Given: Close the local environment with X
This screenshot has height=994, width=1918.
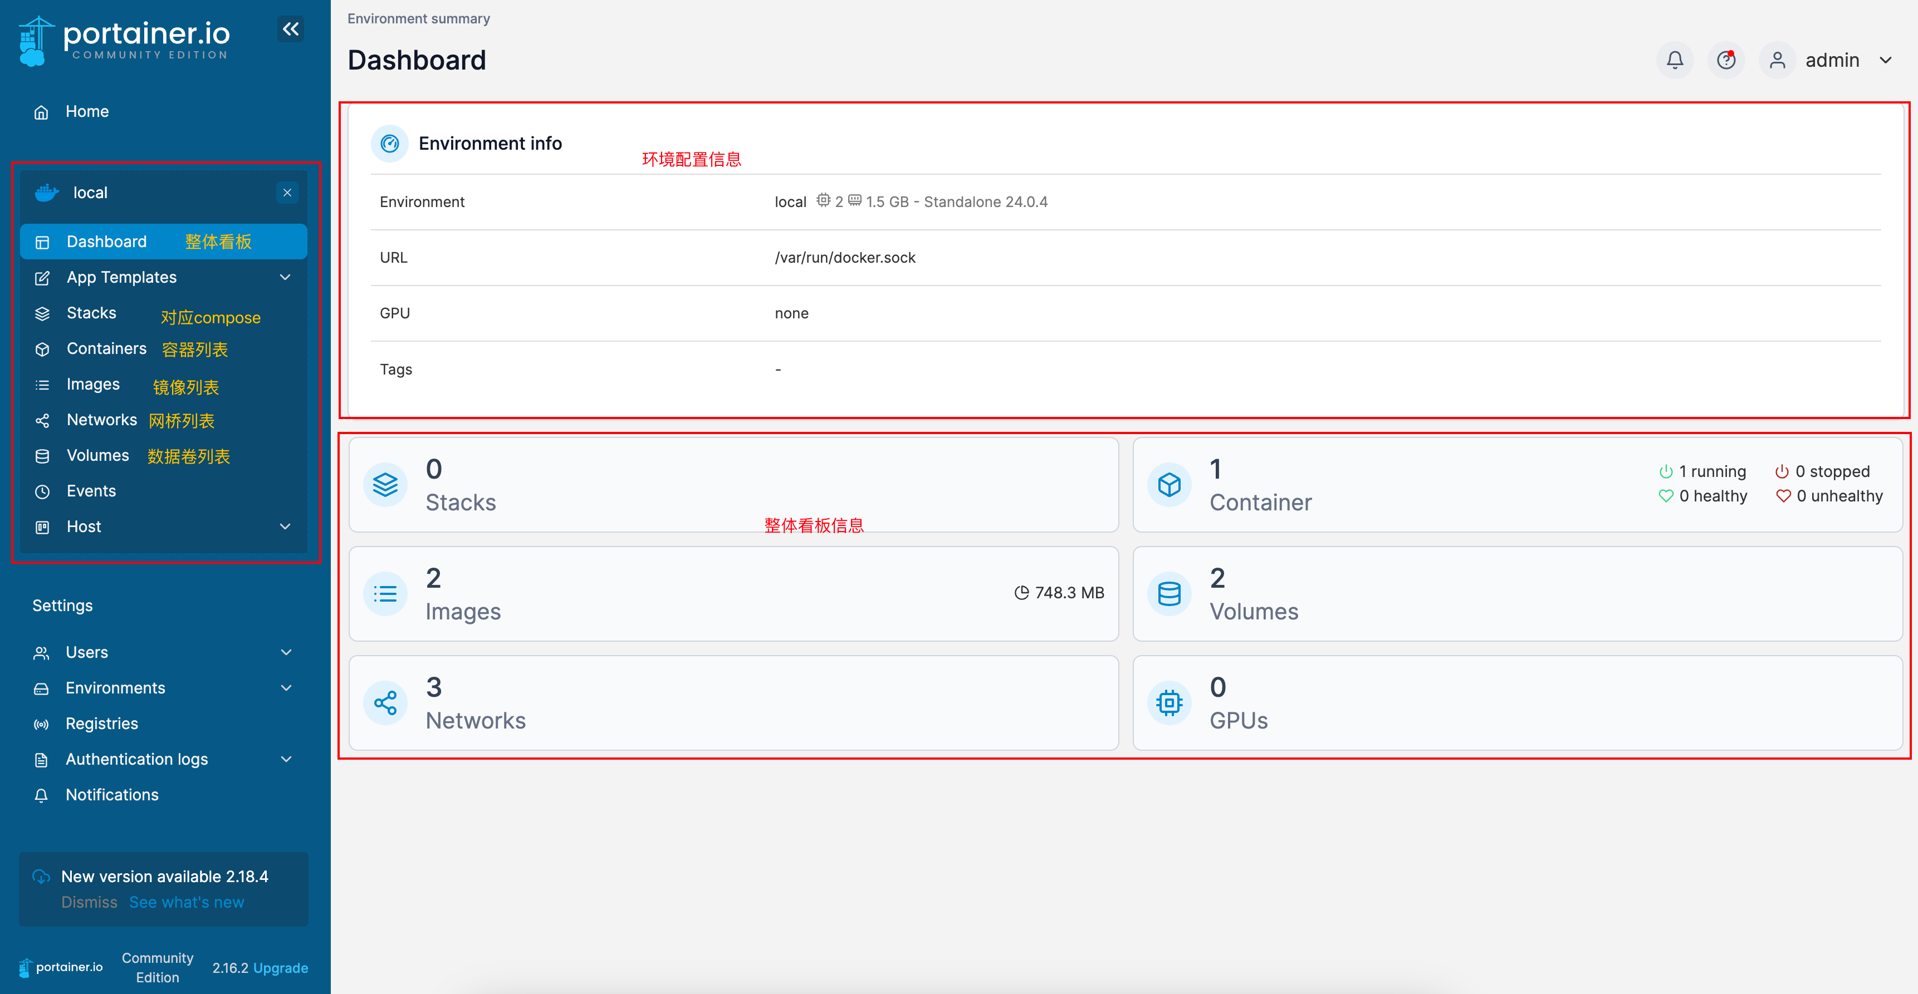Looking at the screenshot, I should [x=287, y=193].
